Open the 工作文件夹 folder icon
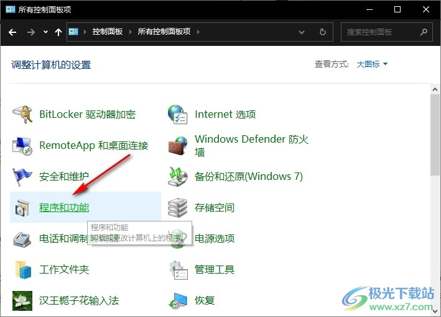The height and width of the screenshot is (317, 441). pos(23,270)
